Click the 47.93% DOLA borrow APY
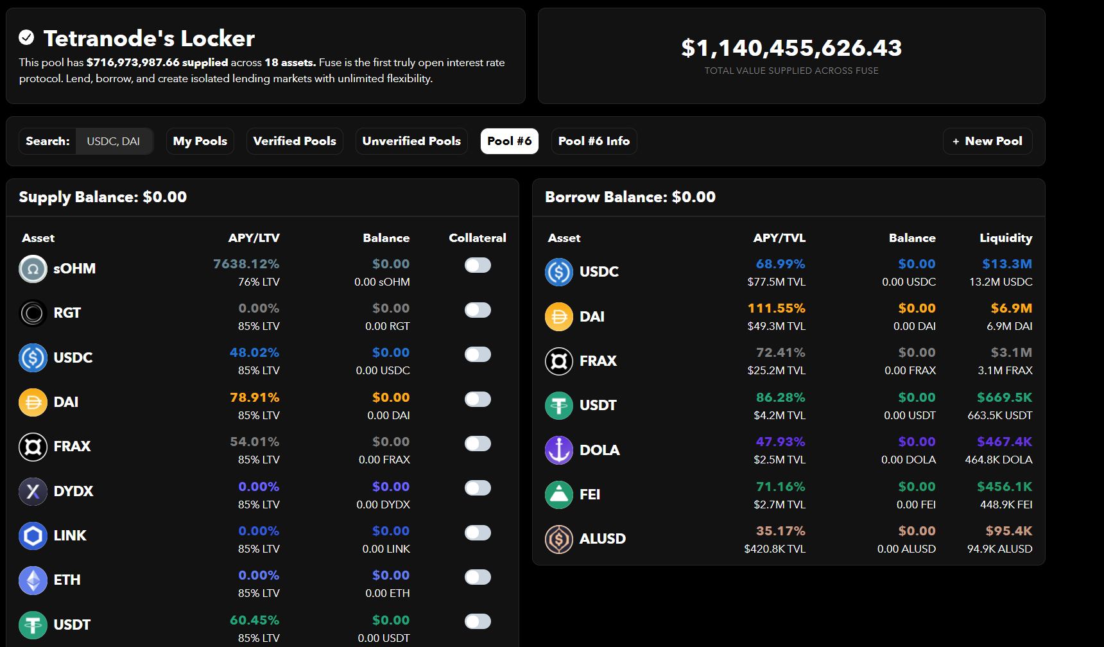 click(781, 442)
